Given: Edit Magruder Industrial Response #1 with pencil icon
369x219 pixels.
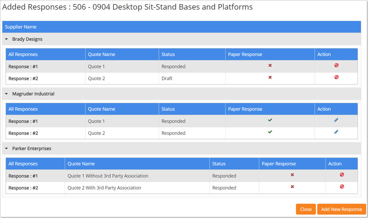Looking at the screenshot, I should tap(336, 120).
